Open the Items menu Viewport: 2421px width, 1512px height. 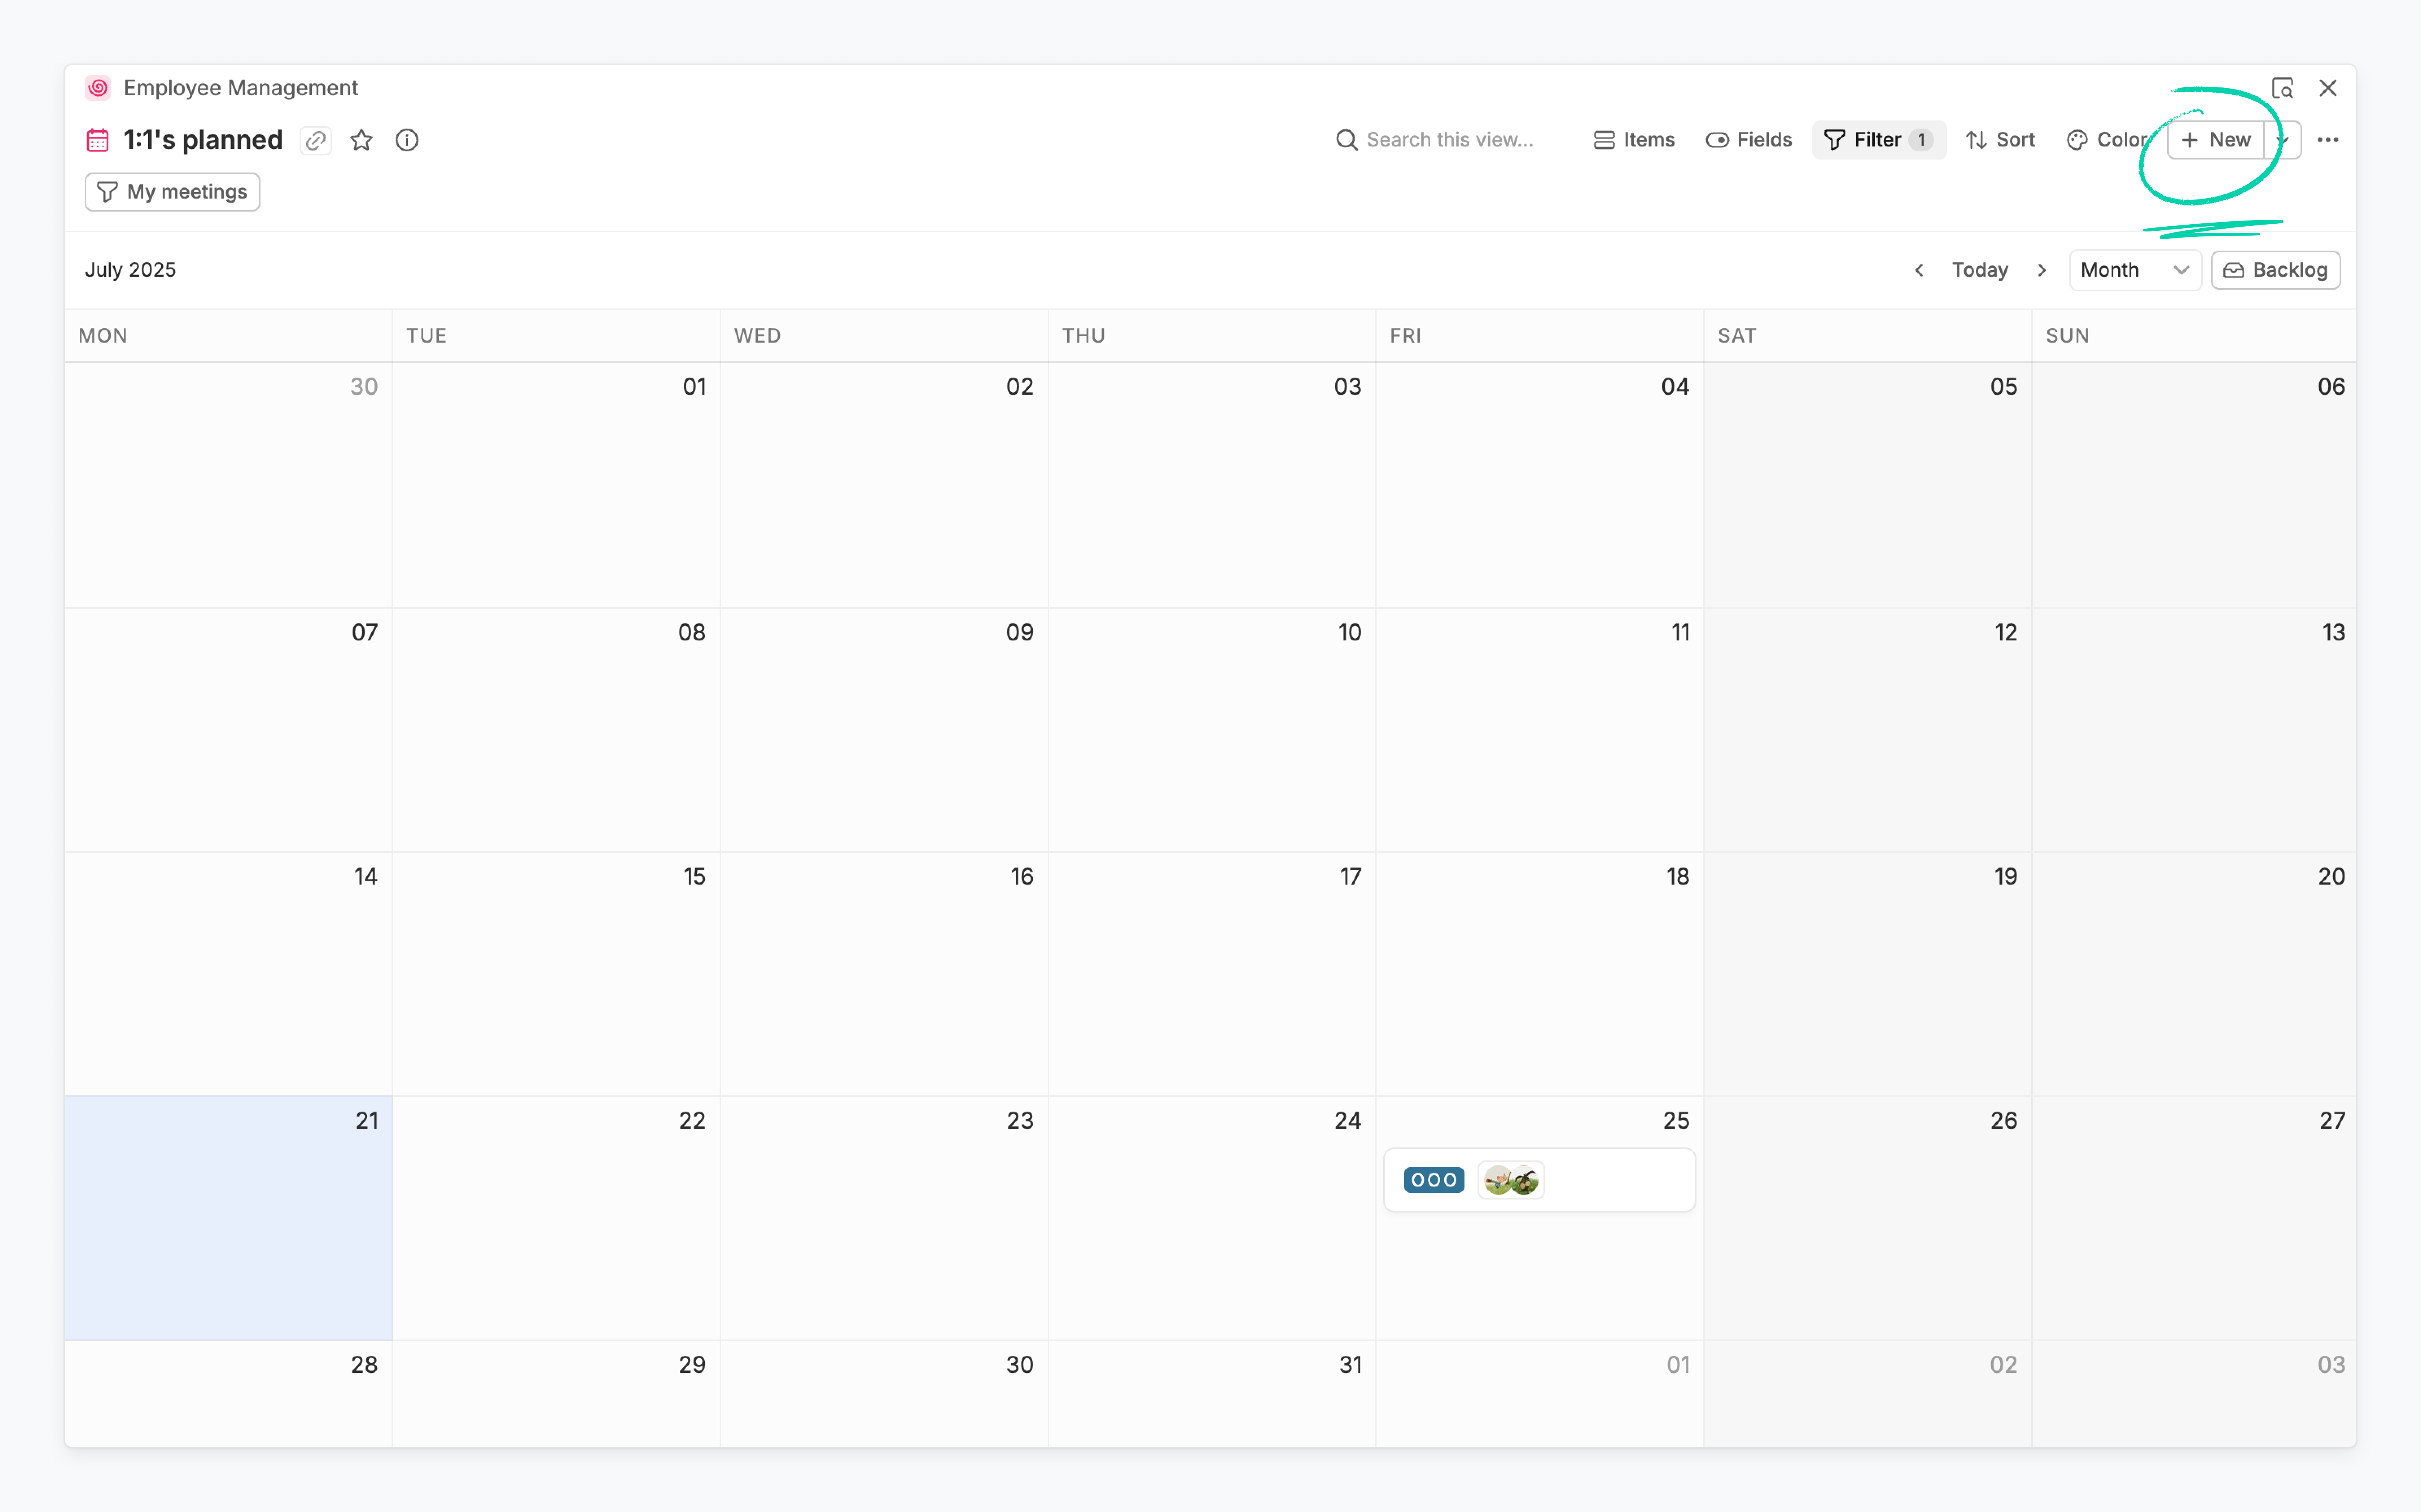point(1634,140)
